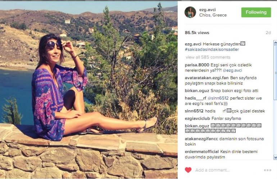Click the @ezg.avci mention in first comment
Image resolution: width=277 pixels, height=179 pixels.
[232, 71]
